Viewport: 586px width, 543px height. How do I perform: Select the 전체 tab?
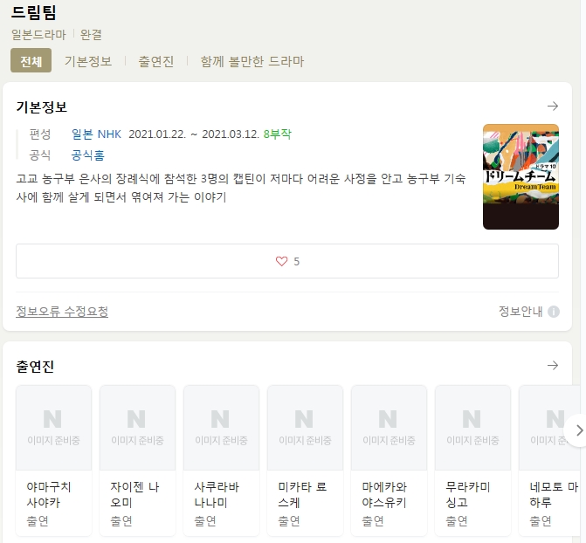point(31,60)
